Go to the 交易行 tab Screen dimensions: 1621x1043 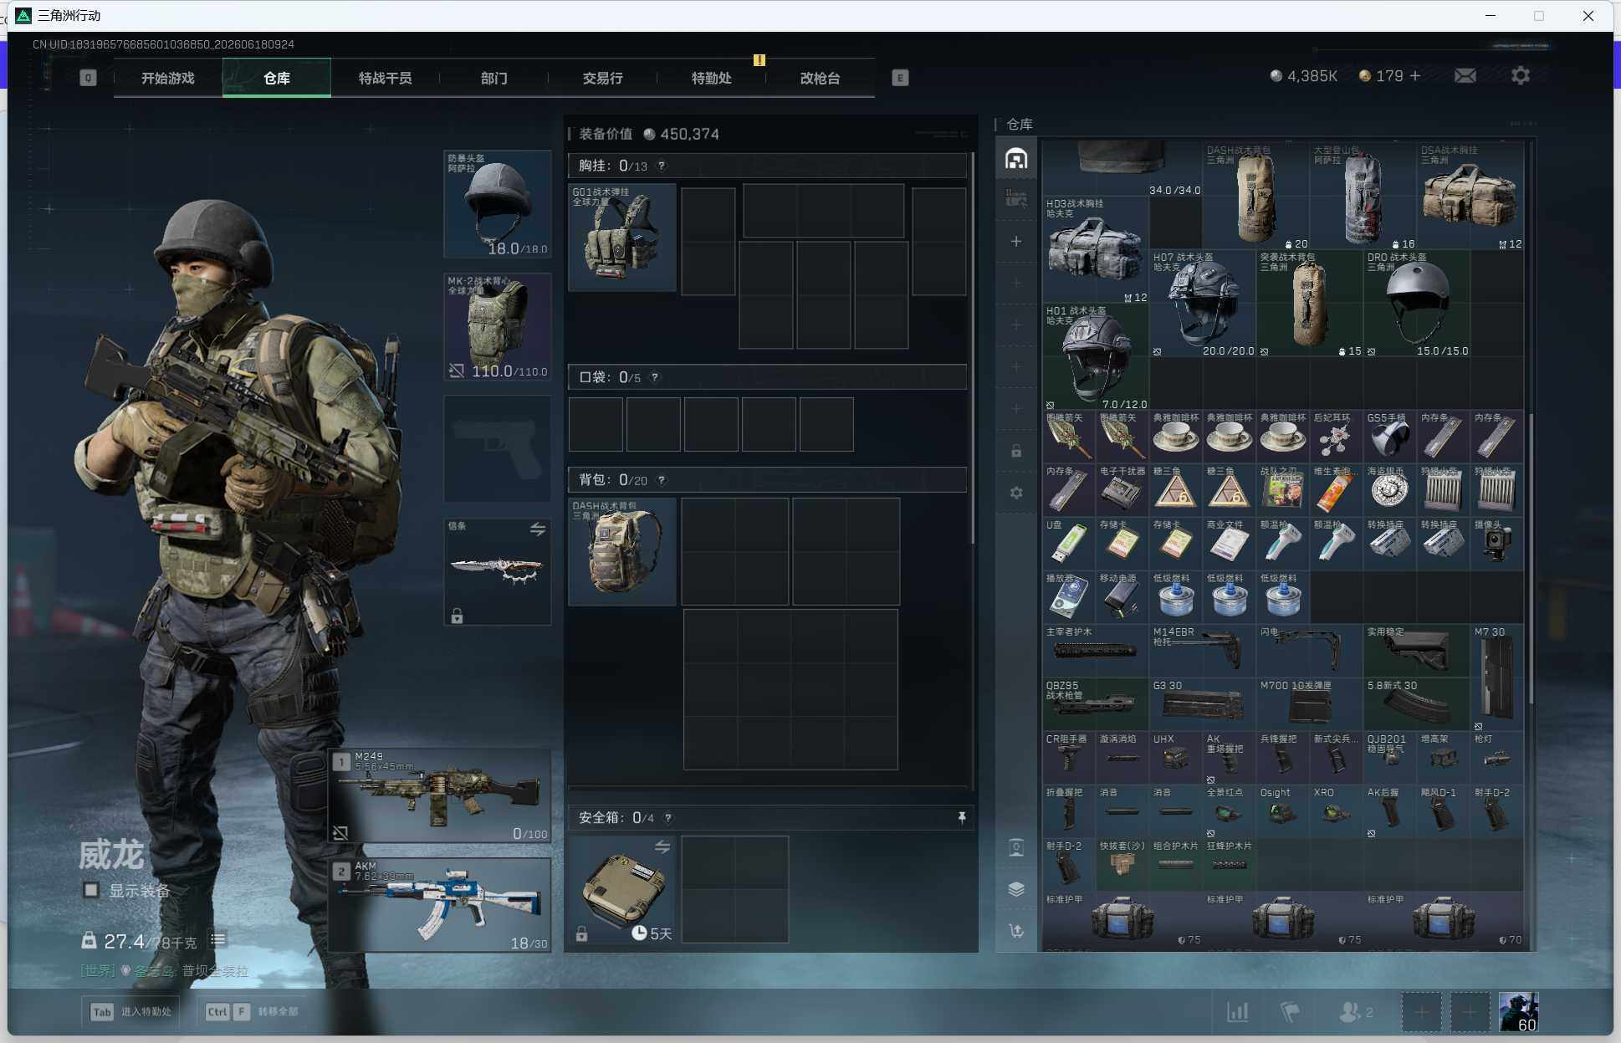[603, 78]
